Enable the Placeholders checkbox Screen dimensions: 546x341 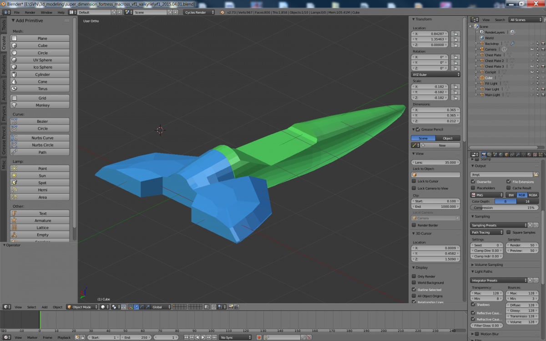coord(473,188)
